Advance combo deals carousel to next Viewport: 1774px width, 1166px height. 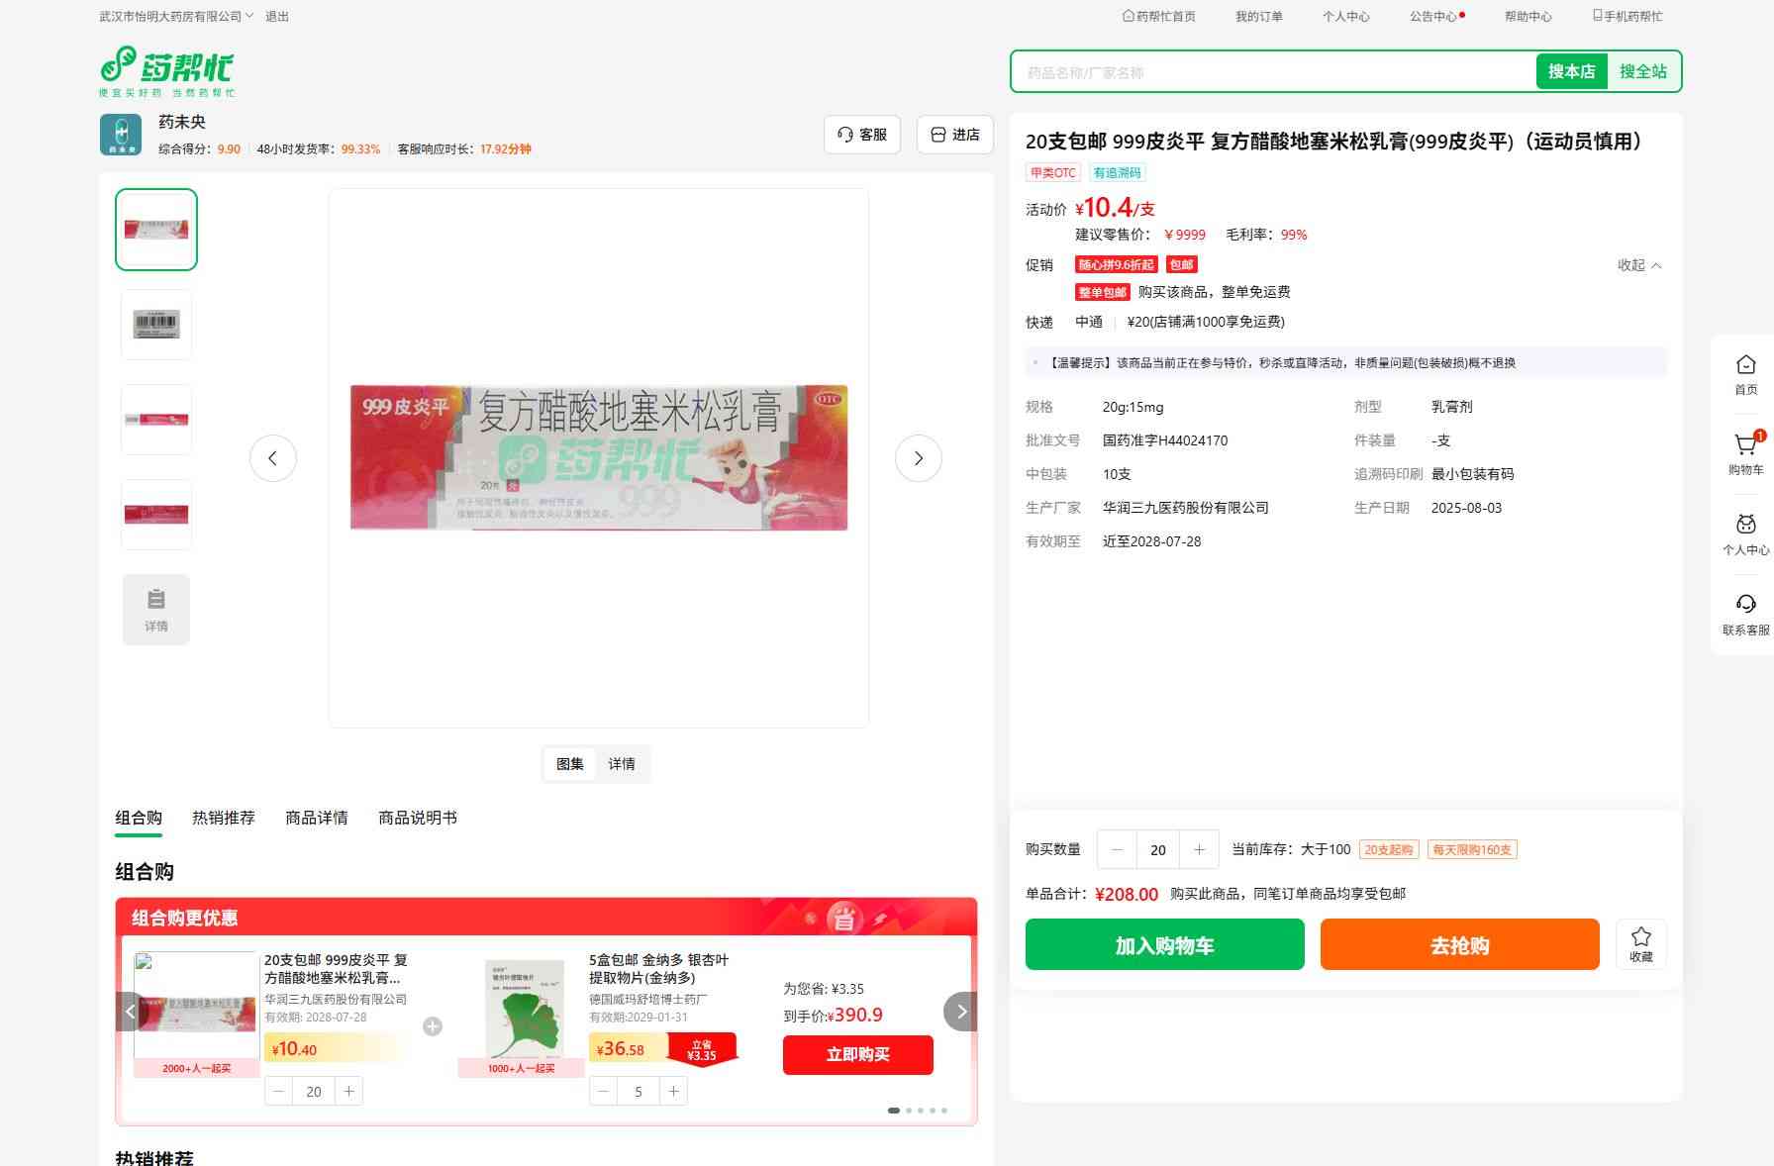[960, 1012]
